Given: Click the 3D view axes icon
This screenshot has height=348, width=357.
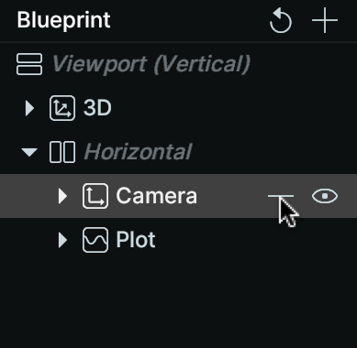Looking at the screenshot, I should 62,108.
